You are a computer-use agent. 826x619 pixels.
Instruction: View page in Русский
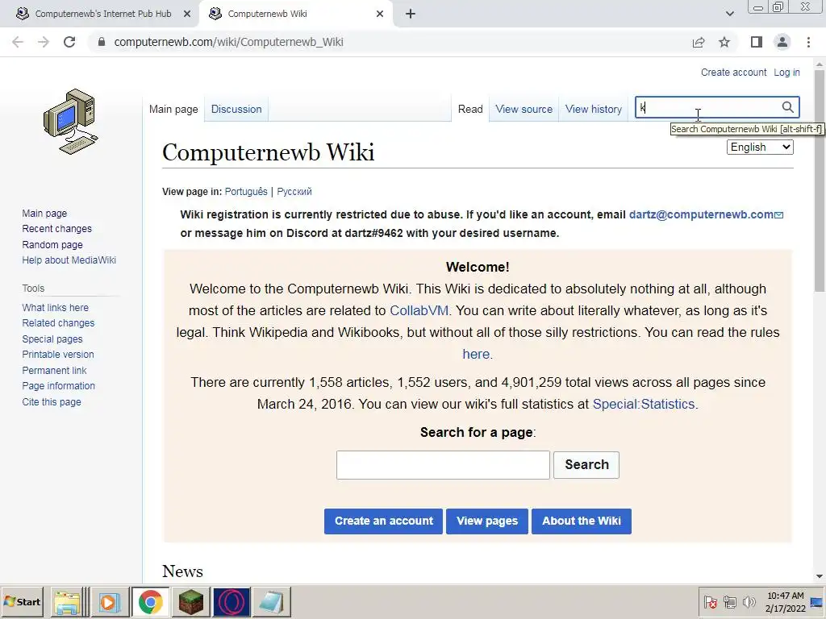click(x=294, y=192)
